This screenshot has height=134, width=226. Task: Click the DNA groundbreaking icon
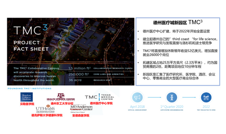pos(172,97)
